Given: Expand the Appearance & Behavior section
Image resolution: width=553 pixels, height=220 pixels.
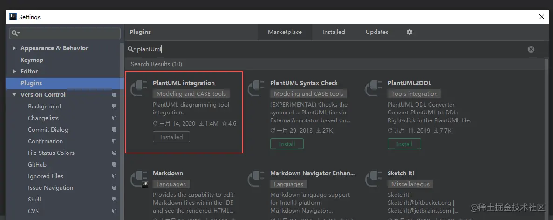Looking at the screenshot, I should [14, 48].
